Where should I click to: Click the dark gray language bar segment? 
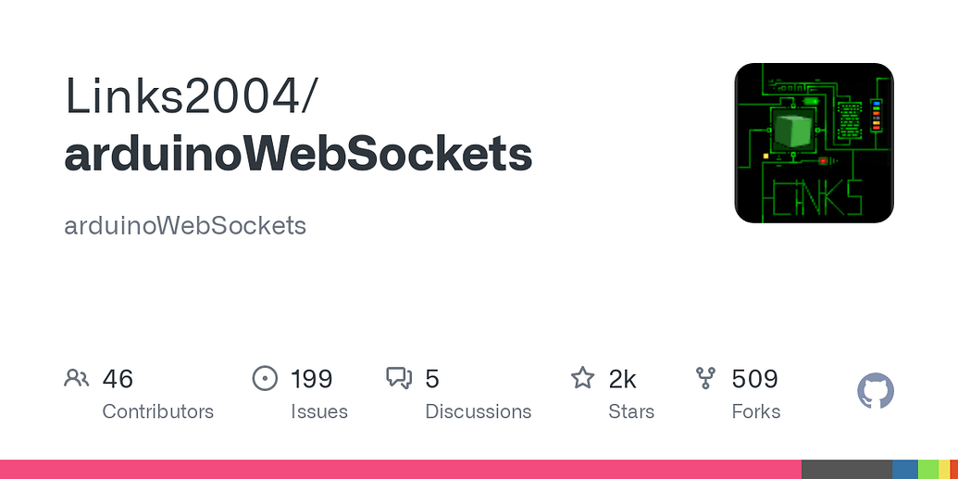846,469
